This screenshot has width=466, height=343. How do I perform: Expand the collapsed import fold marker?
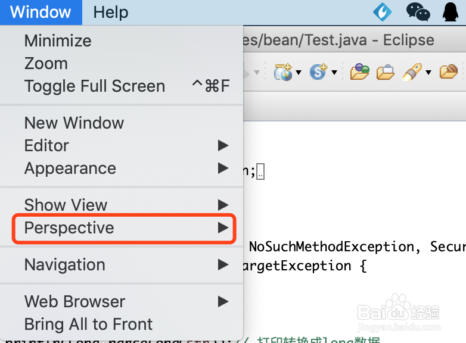pos(260,171)
